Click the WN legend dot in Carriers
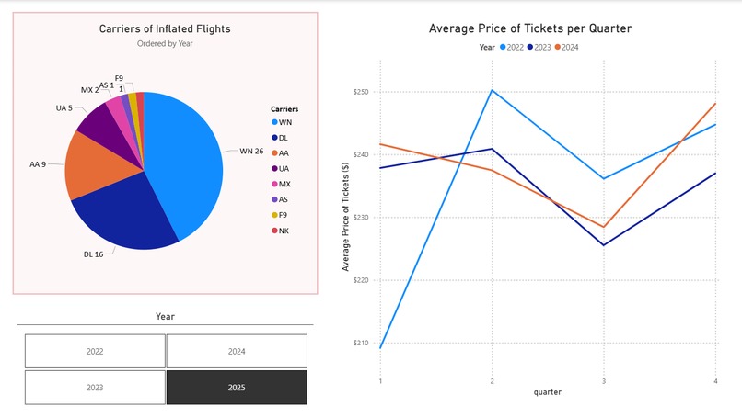 pos(274,122)
